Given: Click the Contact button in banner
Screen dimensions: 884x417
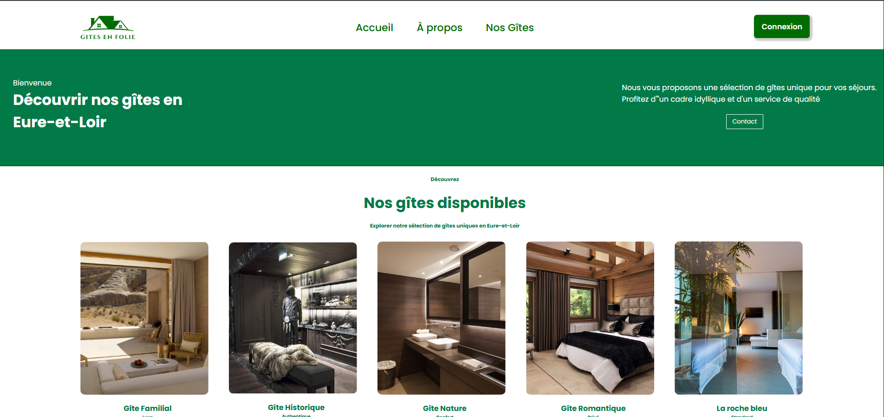Looking at the screenshot, I should [744, 122].
